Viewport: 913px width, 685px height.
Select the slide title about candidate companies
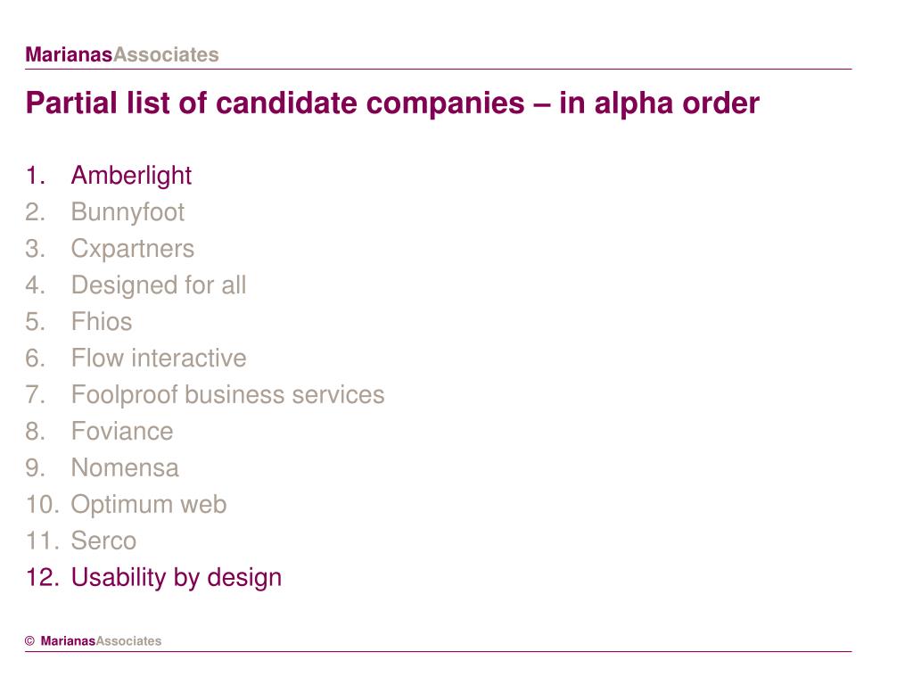point(392,103)
